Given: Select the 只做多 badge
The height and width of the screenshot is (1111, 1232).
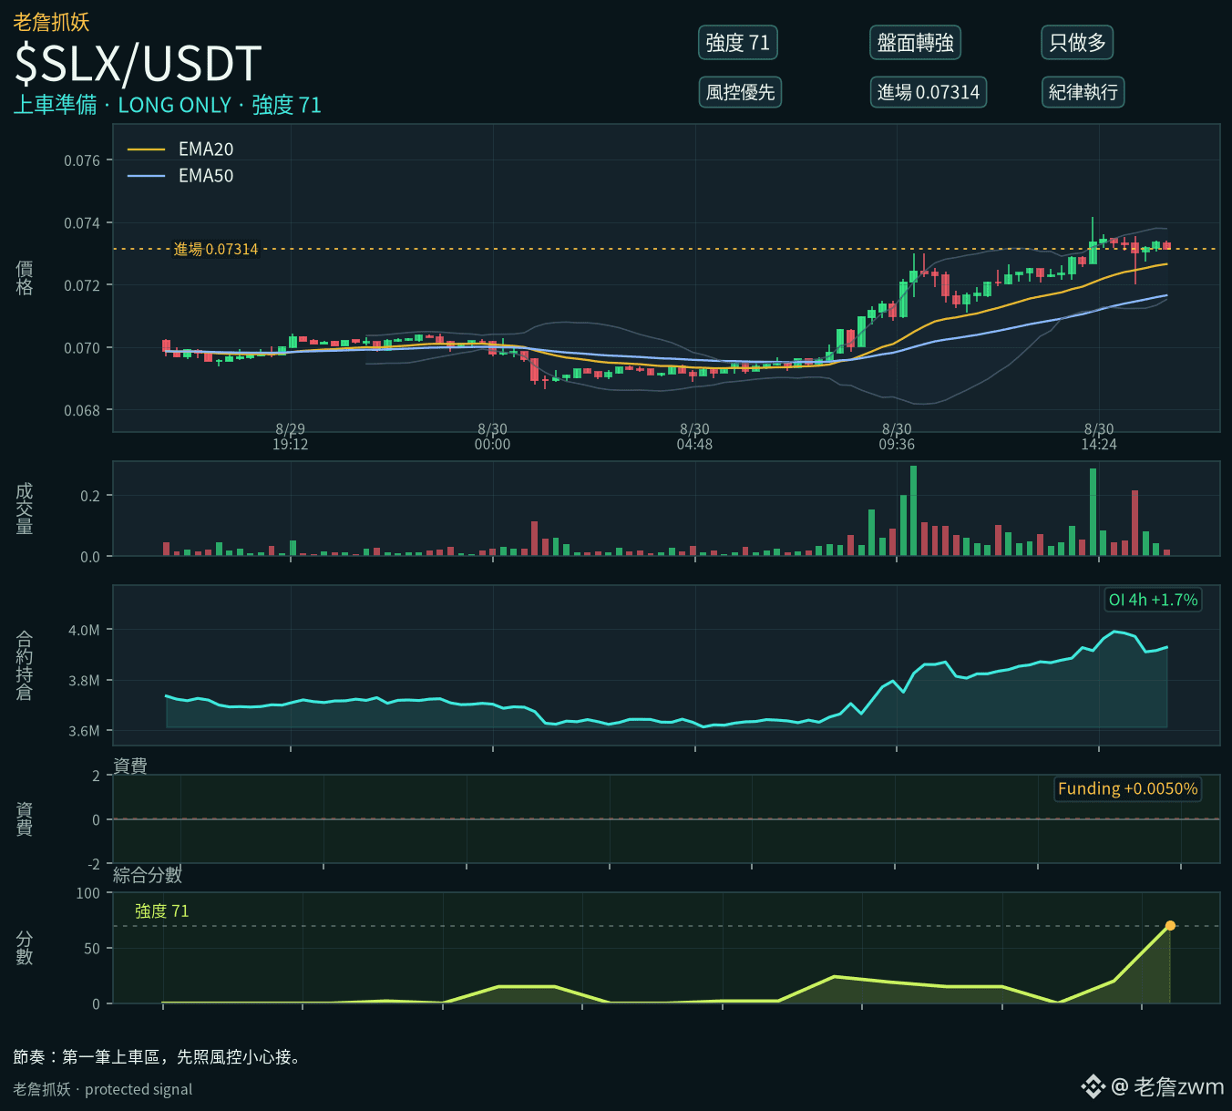Looking at the screenshot, I should pyautogui.click(x=1078, y=43).
